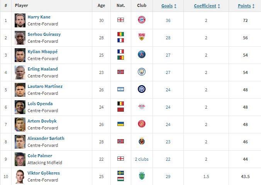
Task: Open Harry Kane's player profile link
Action: (39, 17)
